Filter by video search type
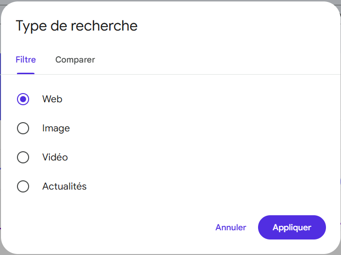Screen dimensions: 341x255 pyautogui.click(x=23, y=157)
